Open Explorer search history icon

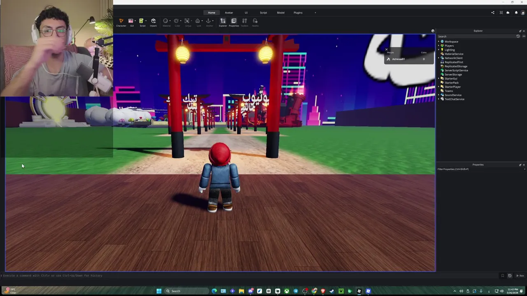(518, 36)
